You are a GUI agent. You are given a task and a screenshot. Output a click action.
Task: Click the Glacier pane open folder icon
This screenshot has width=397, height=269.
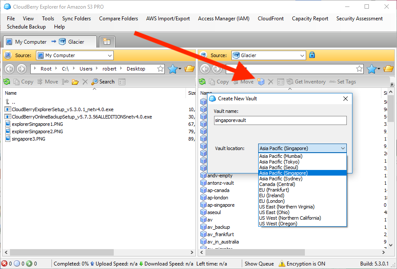click(388, 69)
